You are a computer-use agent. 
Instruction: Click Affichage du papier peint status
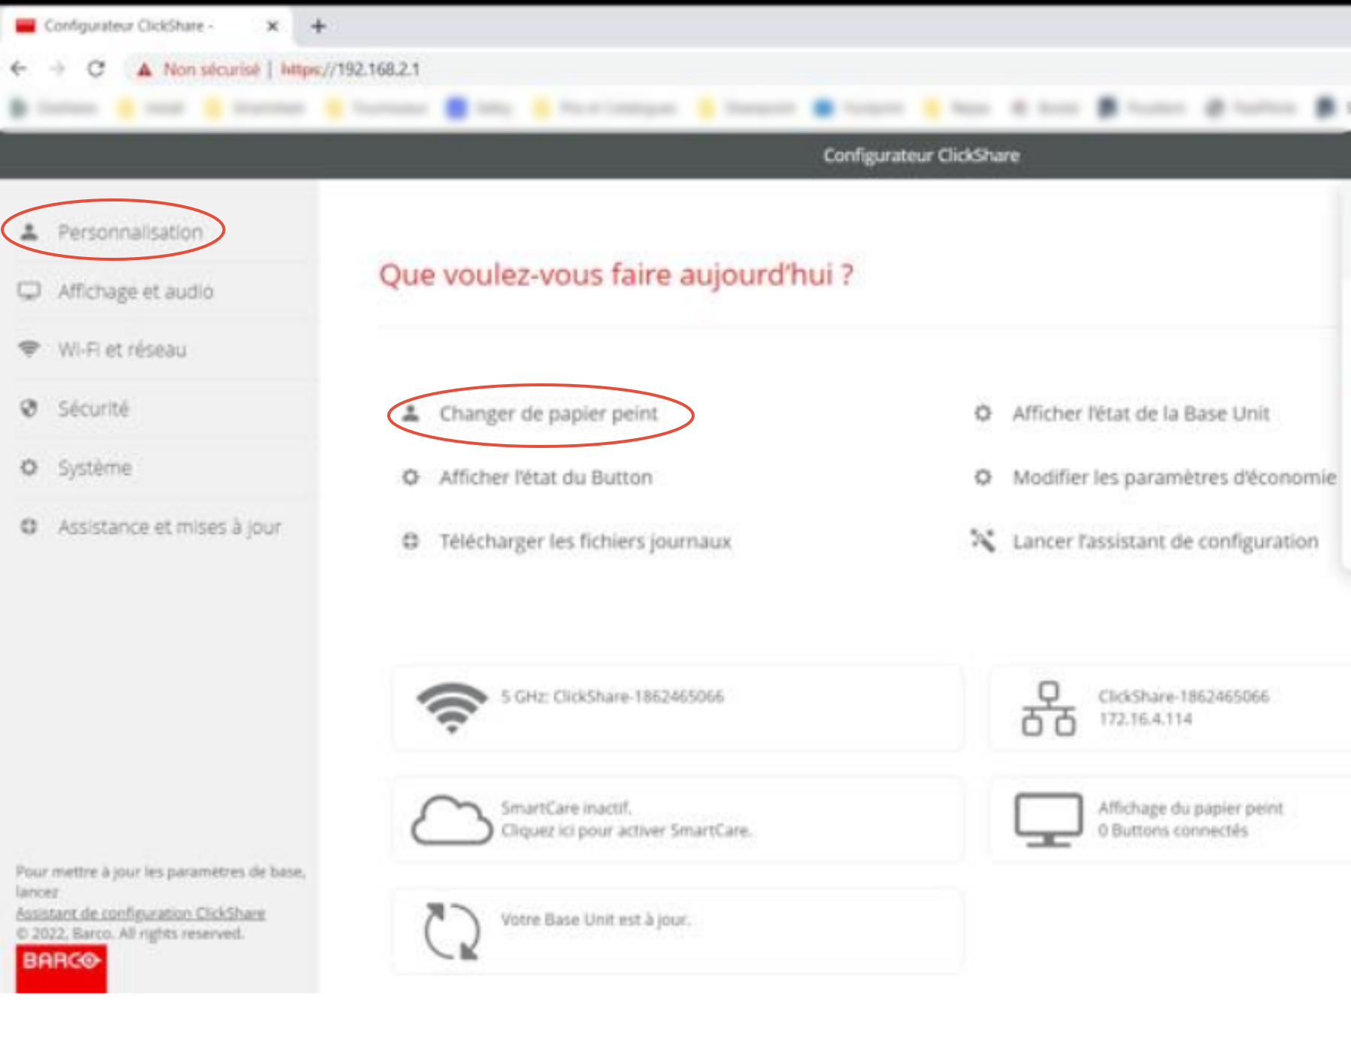(1190, 808)
